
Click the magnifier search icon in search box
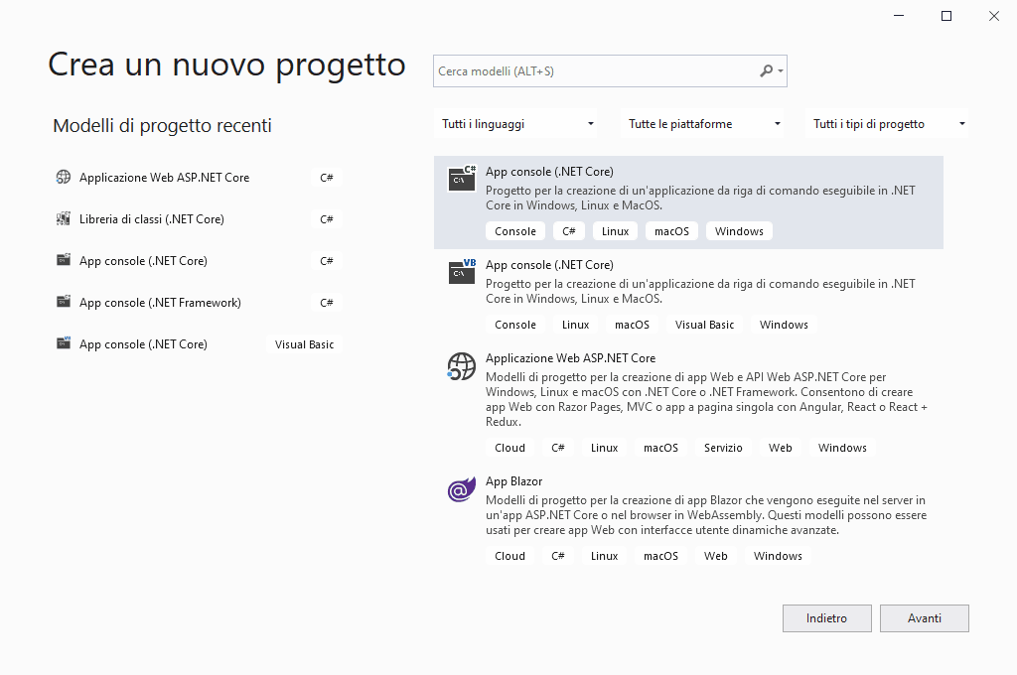pos(766,70)
